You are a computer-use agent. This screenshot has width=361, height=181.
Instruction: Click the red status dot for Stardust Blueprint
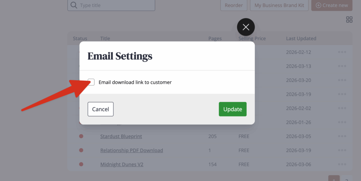point(81,136)
